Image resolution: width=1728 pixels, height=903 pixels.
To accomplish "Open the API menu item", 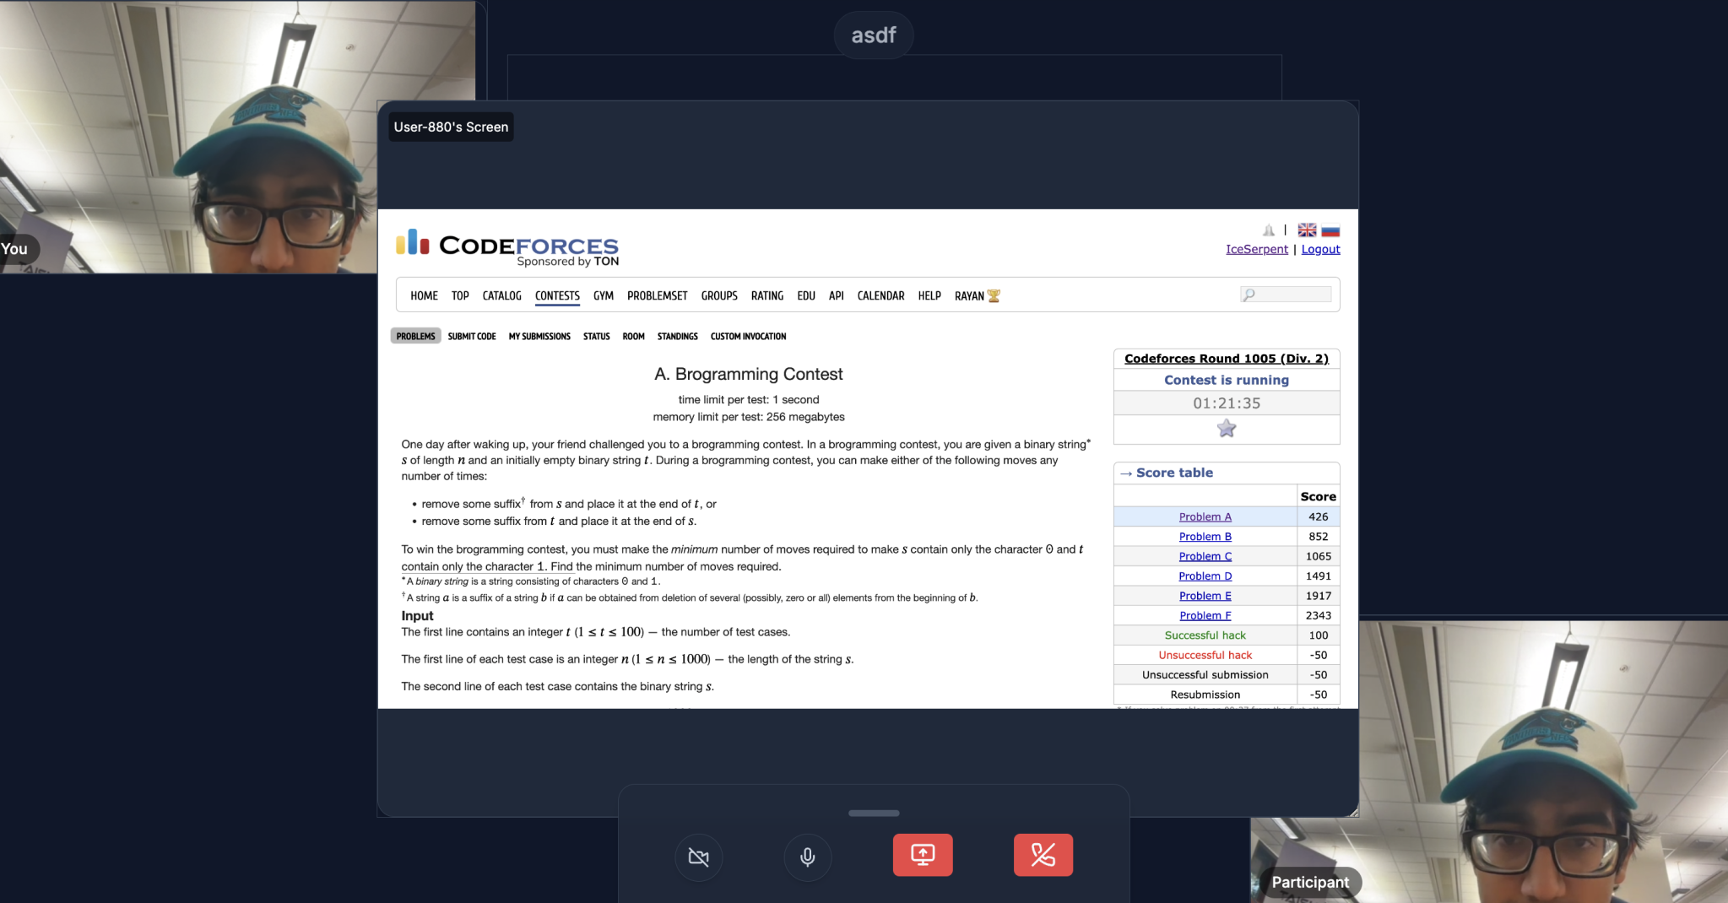I will 837,295.
